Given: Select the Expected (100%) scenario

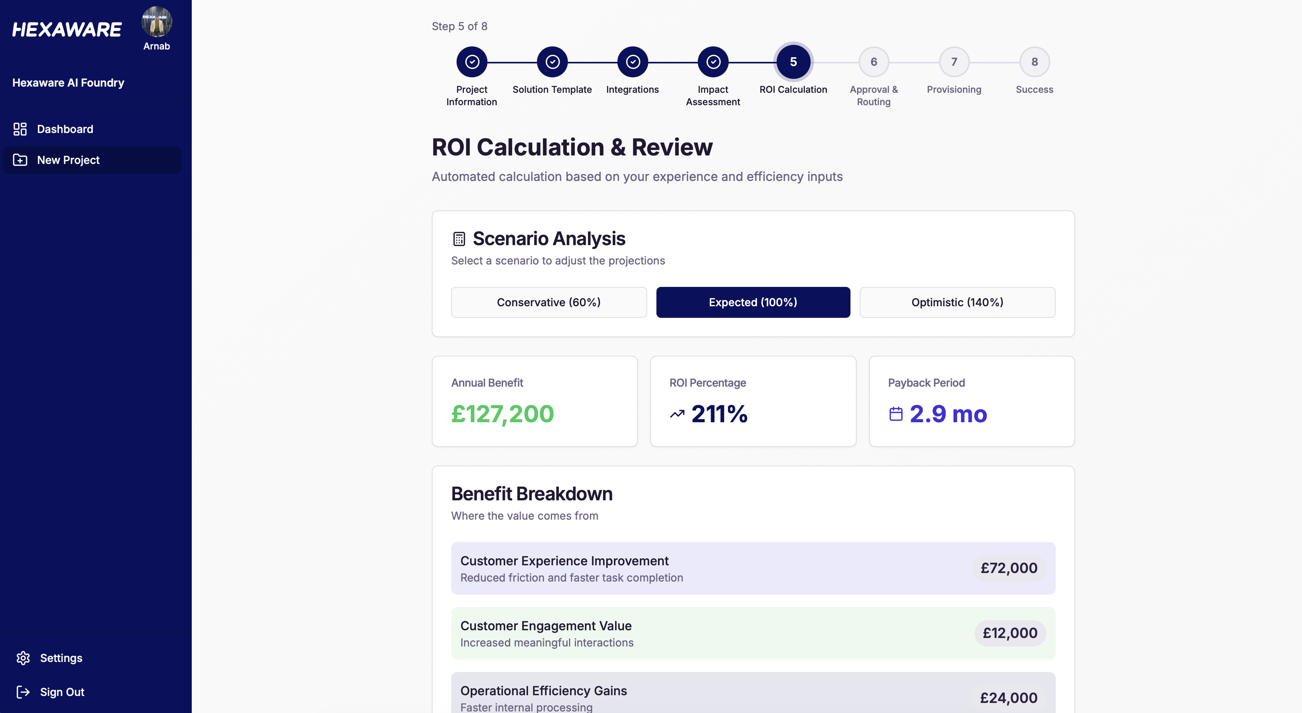Looking at the screenshot, I should pyautogui.click(x=753, y=302).
